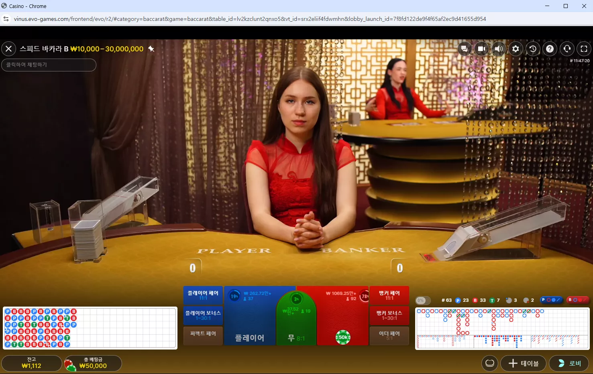
Task: Click the banker pair count icon
Action: [526, 300]
